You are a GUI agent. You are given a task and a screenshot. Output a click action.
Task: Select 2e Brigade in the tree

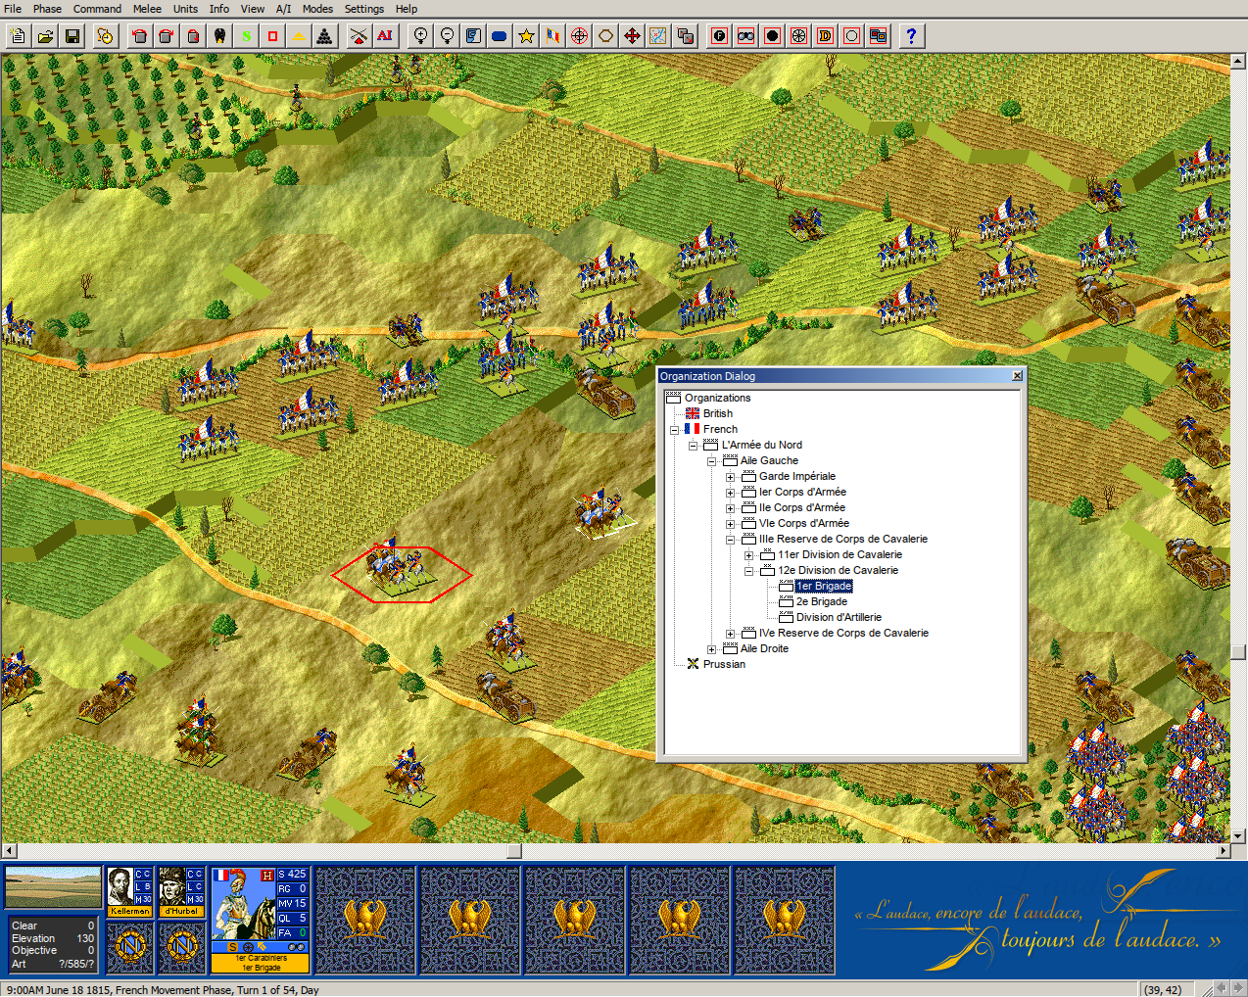pos(822,601)
